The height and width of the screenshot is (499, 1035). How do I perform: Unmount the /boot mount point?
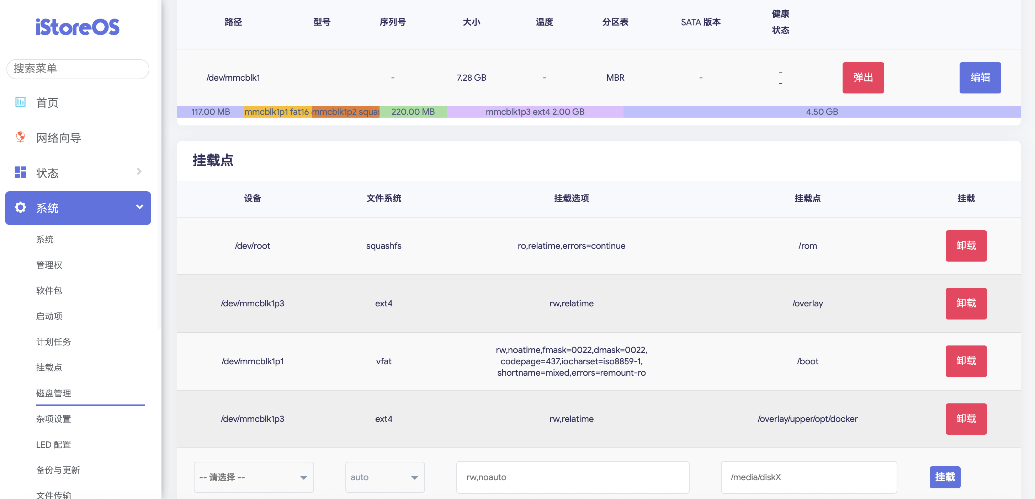tap(966, 361)
